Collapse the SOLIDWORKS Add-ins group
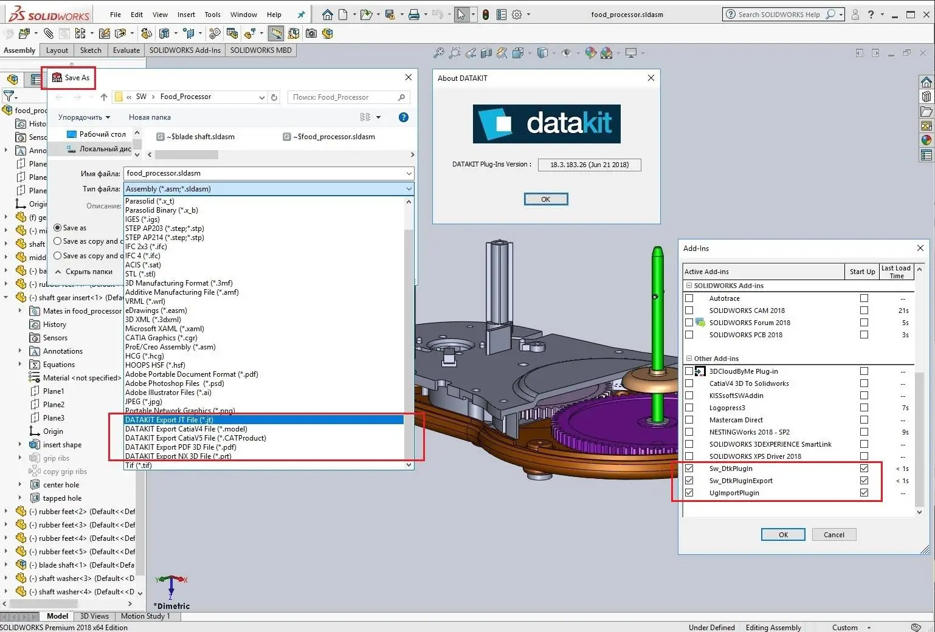 689,286
